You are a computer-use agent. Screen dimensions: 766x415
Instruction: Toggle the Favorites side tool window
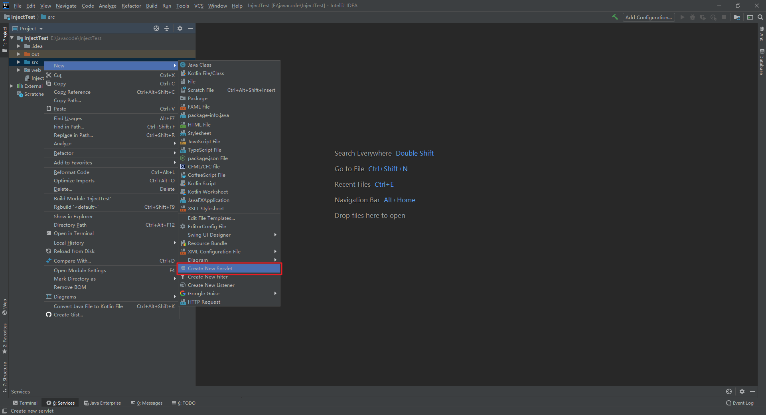[5, 338]
